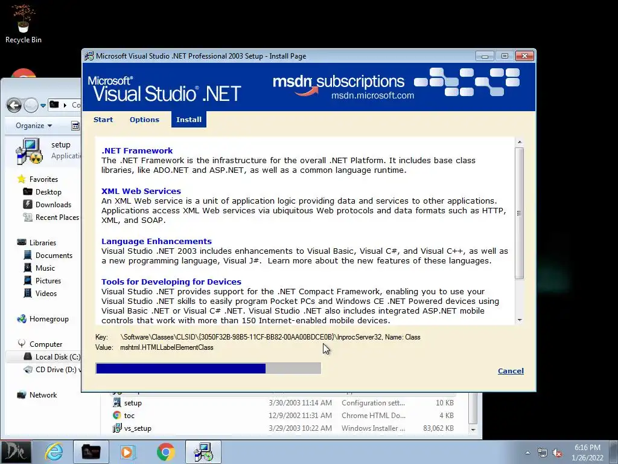Open Desktop in Explorer favorites
Viewport: 618px width, 464px height.
coord(48,192)
